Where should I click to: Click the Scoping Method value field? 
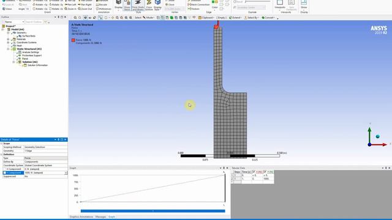45,147
